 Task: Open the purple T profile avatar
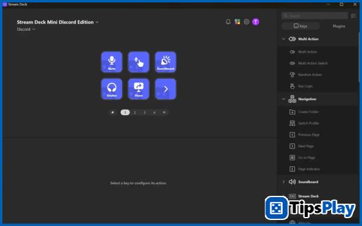(256, 22)
